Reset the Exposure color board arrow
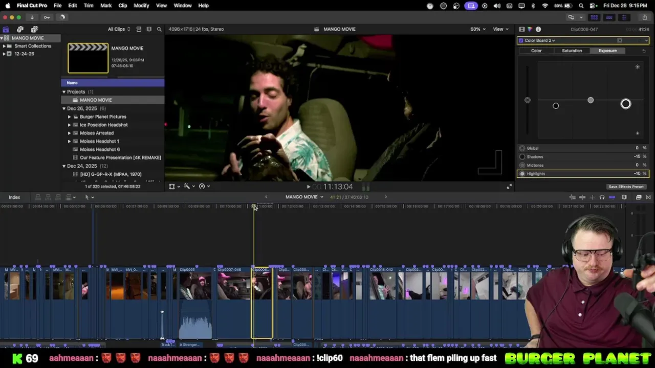The image size is (655, 368). [x=644, y=51]
